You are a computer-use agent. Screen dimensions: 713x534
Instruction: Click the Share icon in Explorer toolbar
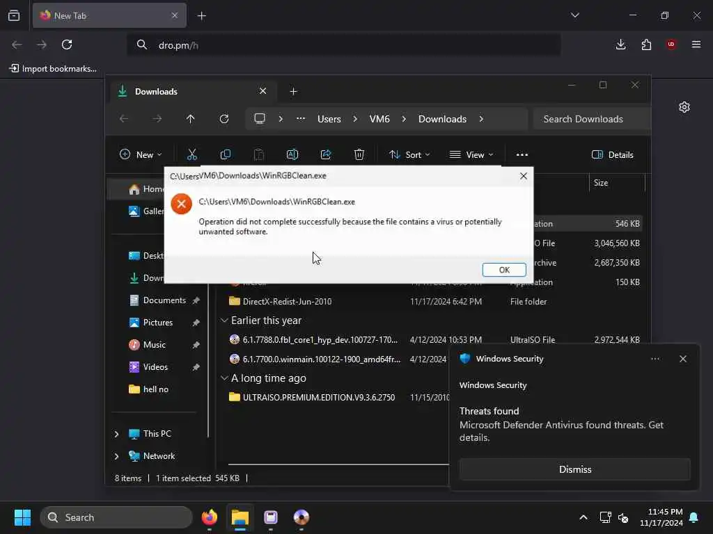coord(326,155)
